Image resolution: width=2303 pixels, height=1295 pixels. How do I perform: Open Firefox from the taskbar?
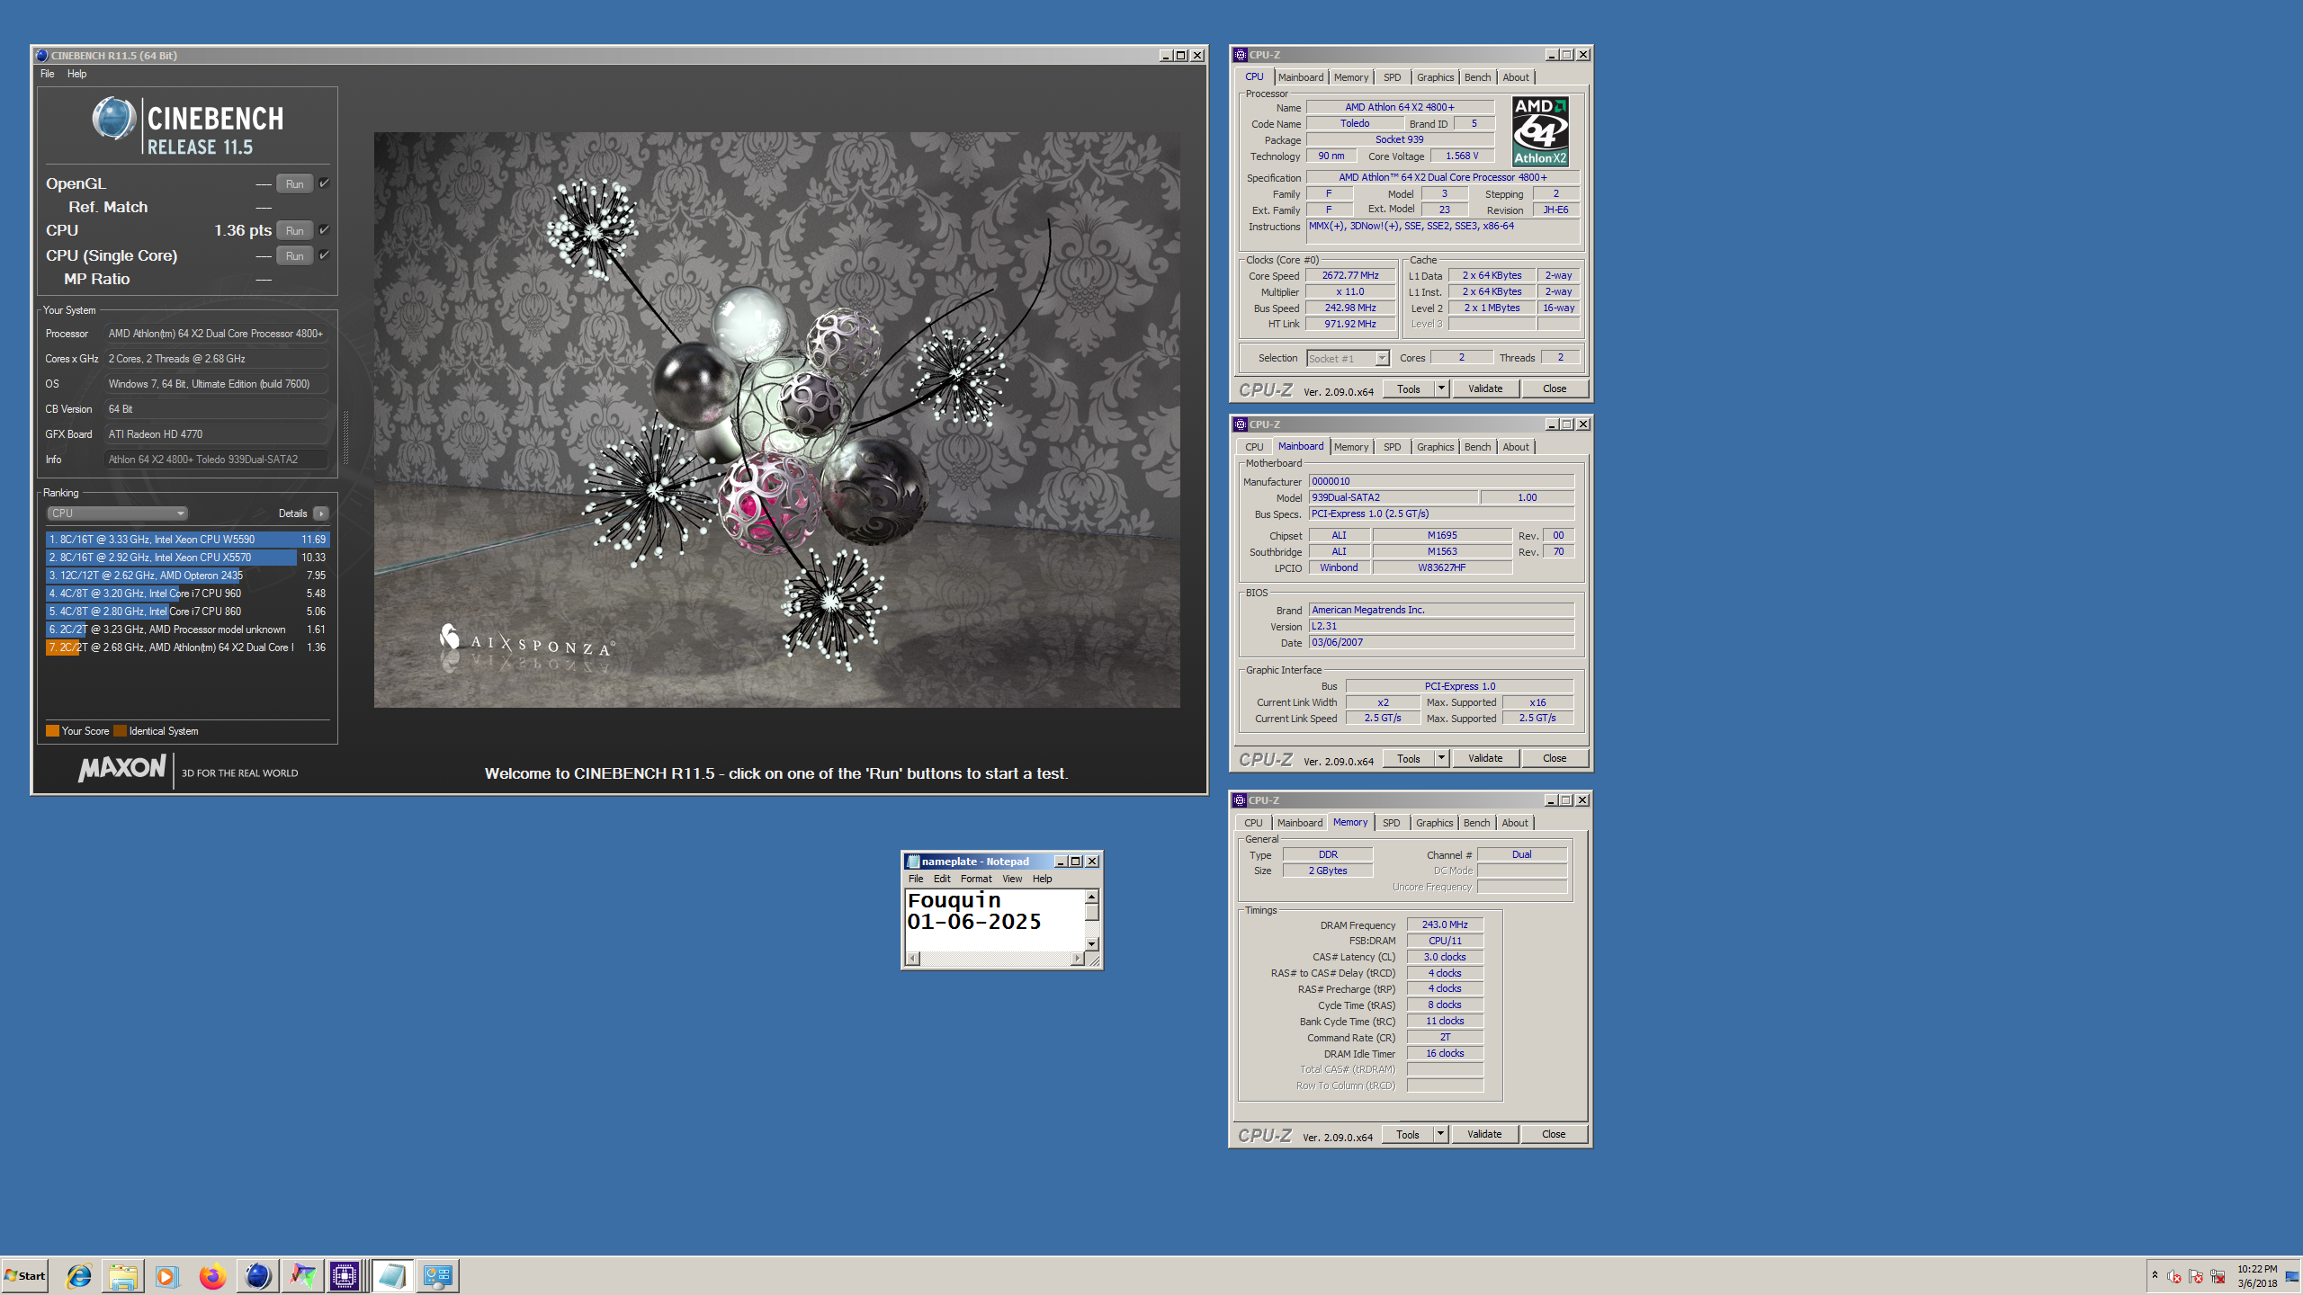coord(212,1275)
